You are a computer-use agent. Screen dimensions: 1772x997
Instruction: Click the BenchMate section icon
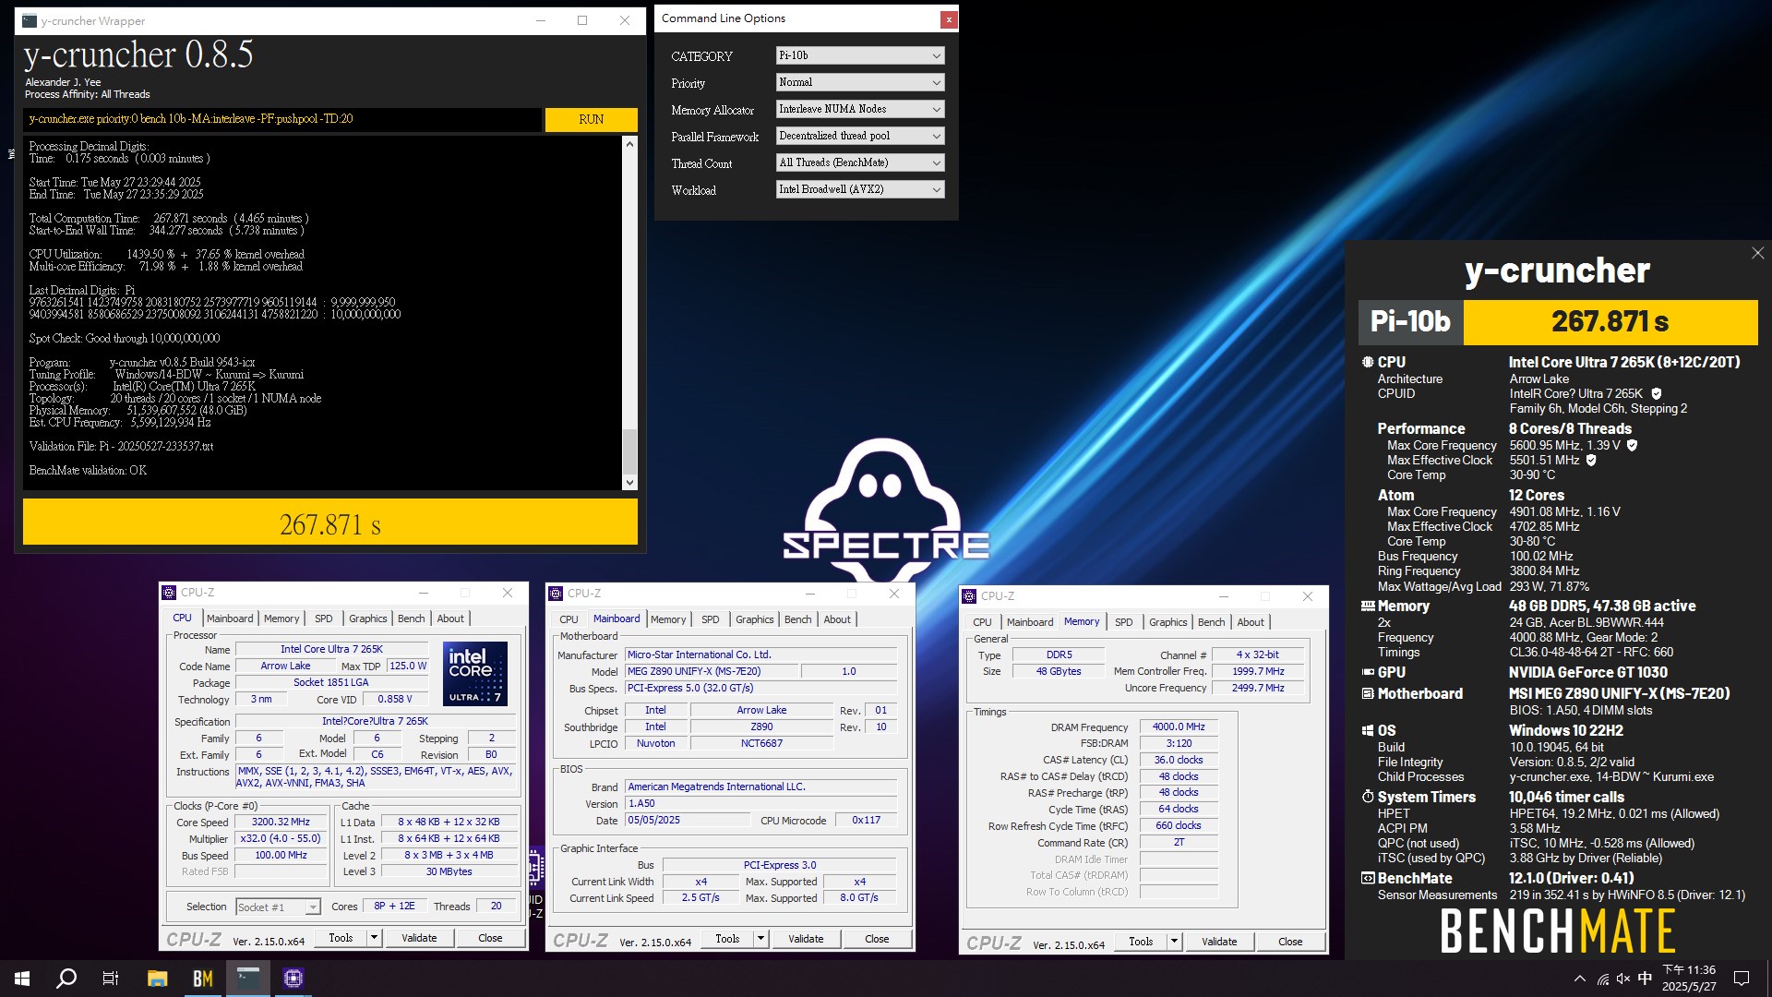(x=1368, y=879)
